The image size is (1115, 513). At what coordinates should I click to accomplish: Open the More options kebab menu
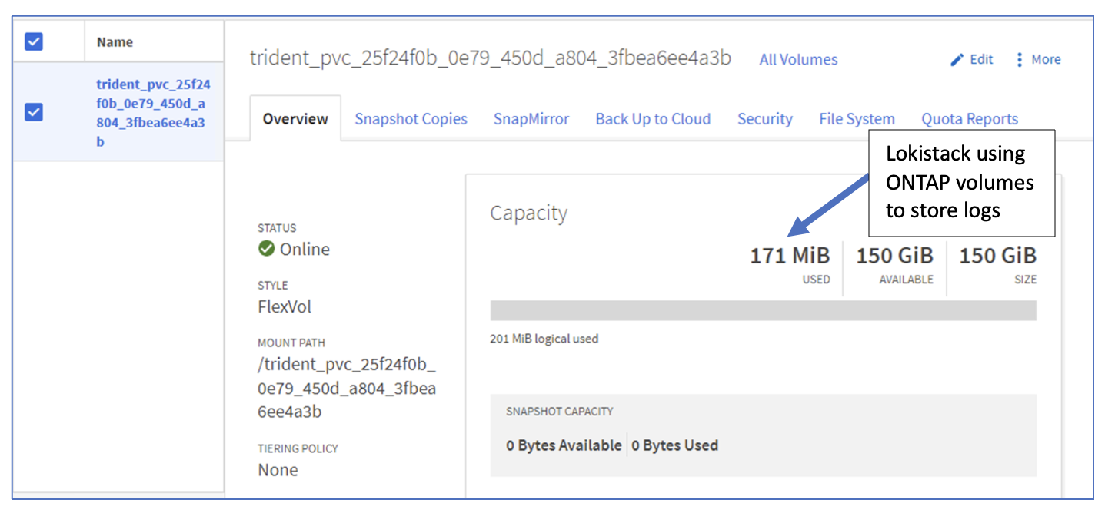tap(1020, 60)
